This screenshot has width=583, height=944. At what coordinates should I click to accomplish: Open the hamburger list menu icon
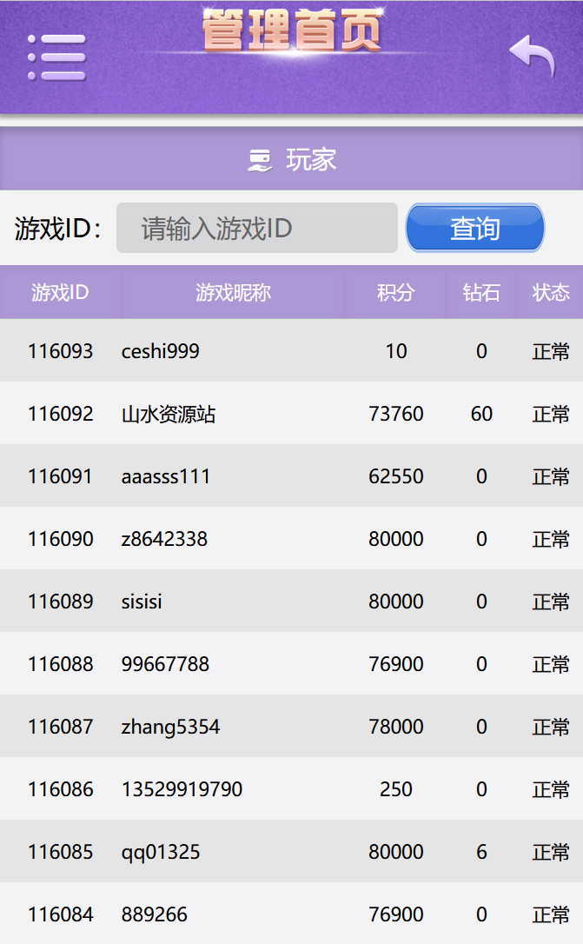(x=56, y=57)
